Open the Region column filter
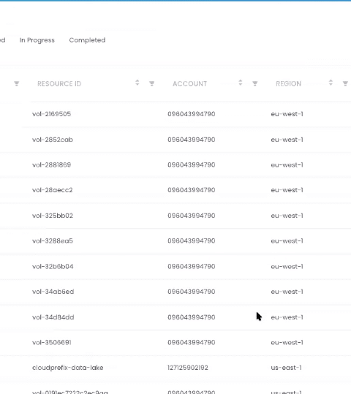Screen dimensions: 351x394 [x=345, y=83]
